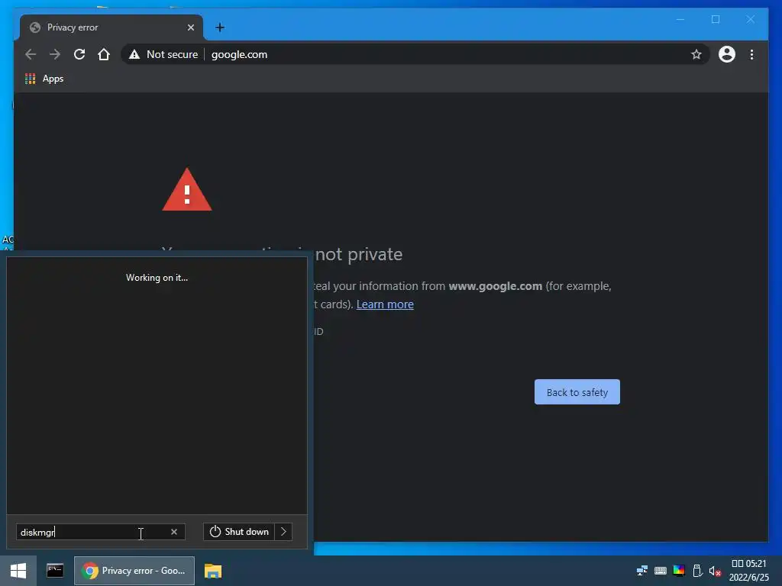Open File Explorer from the taskbar
Image resolution: width=782 pixels, height=586 pixels.
point(213,571)
